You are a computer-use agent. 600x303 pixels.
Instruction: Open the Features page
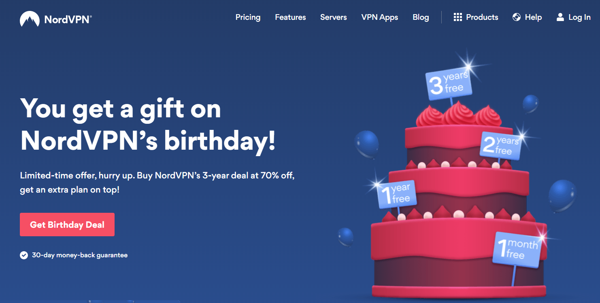tap(290, 17)
